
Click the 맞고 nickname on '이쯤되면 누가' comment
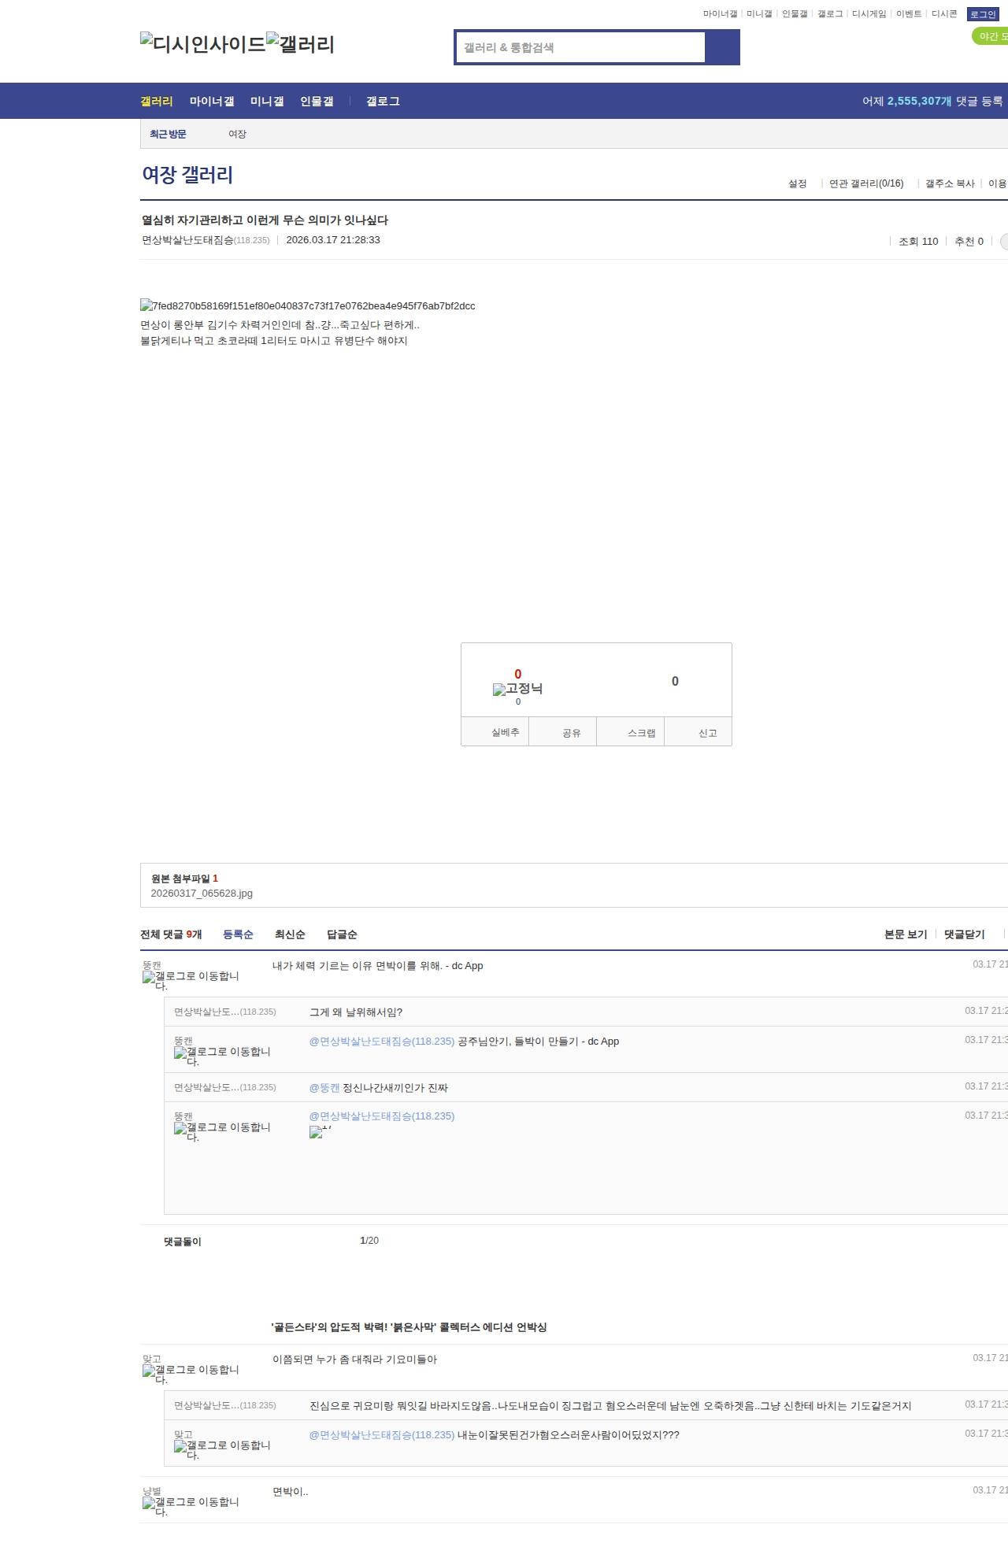pyautogui.click(x=152, y=1359)
